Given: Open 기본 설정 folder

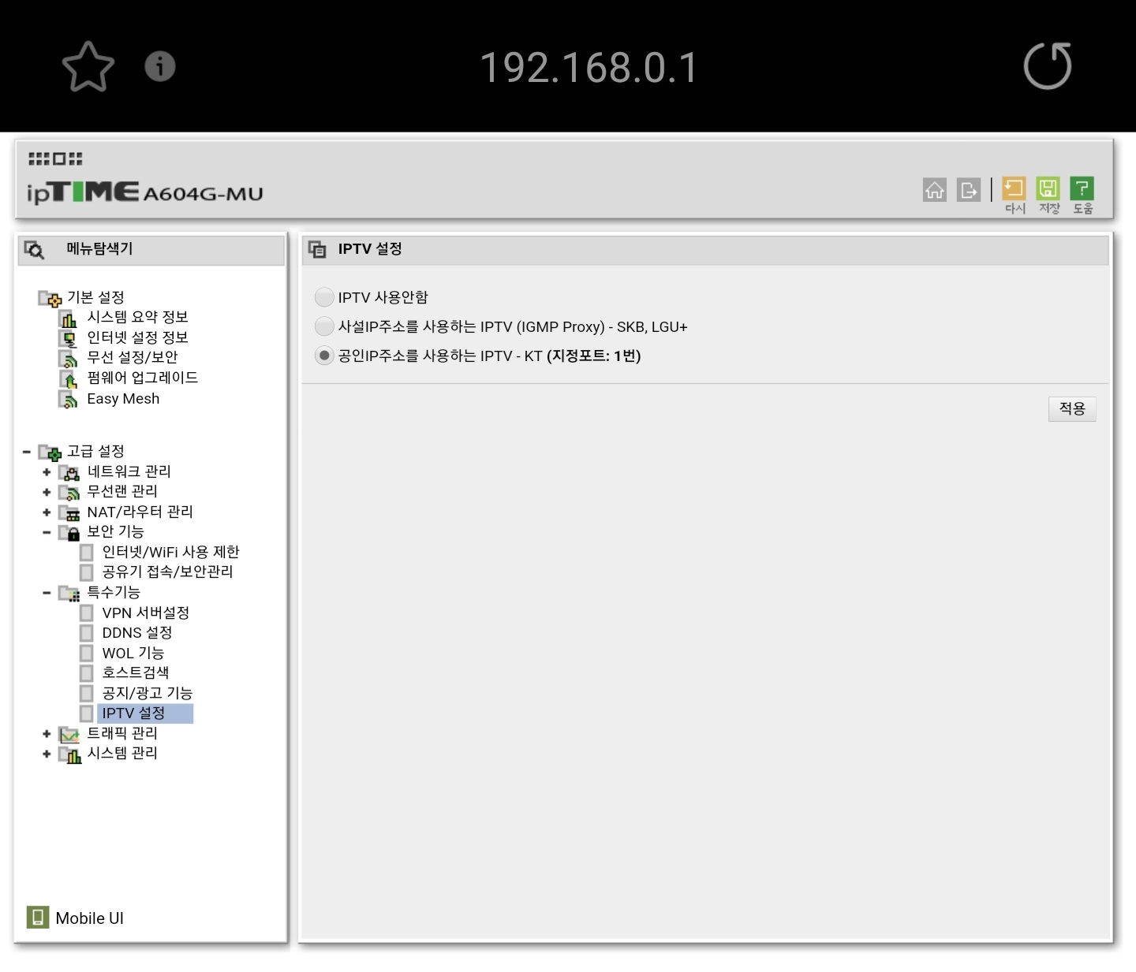Looking at the screenshot, I should click(95, 297).
